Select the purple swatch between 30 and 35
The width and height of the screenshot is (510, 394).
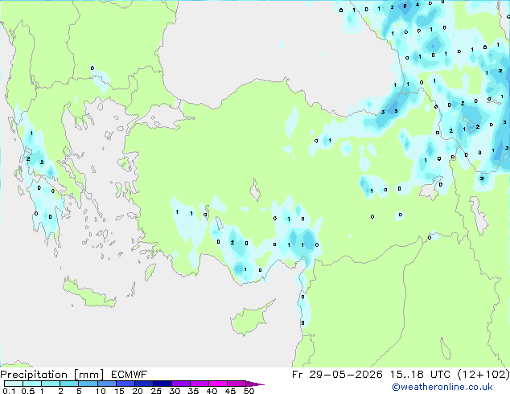click(x=180, y=384)
